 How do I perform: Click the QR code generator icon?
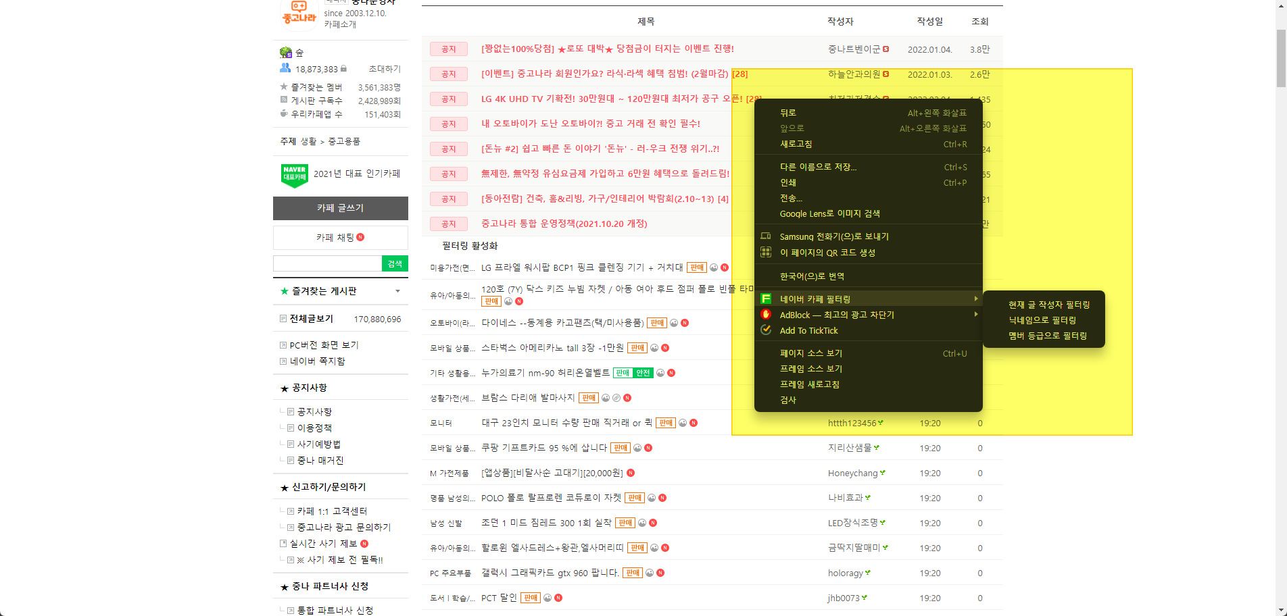[766, 252]
